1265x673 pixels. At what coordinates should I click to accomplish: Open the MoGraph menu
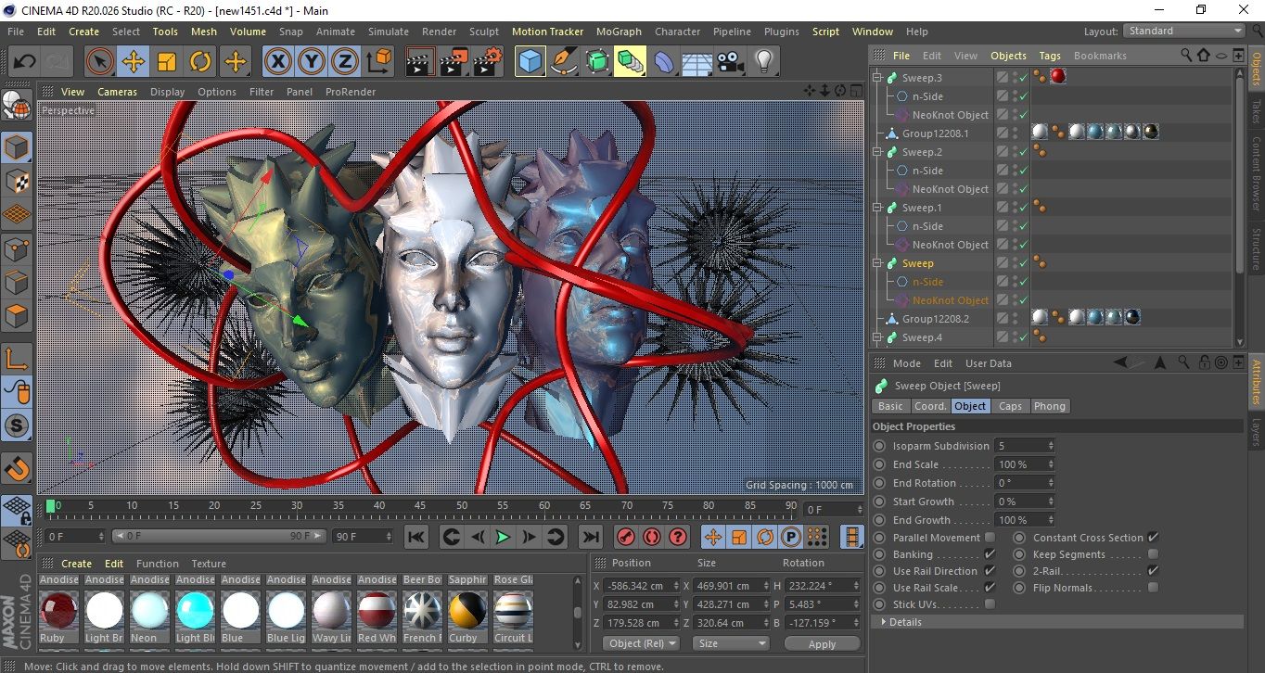(x=619, y=32)
